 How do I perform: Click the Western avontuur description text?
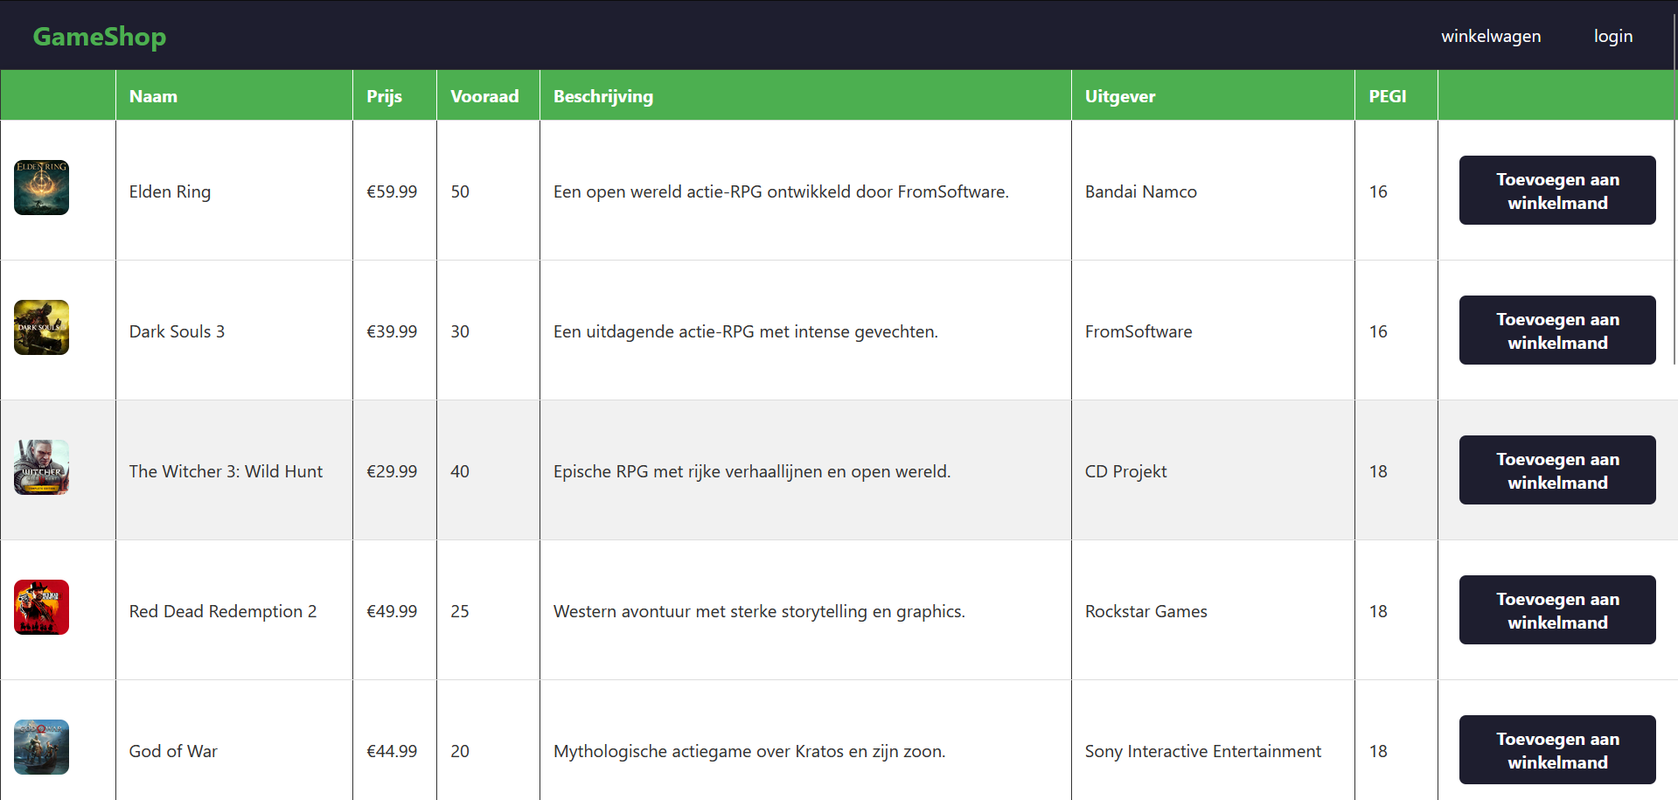click(759, 611)
